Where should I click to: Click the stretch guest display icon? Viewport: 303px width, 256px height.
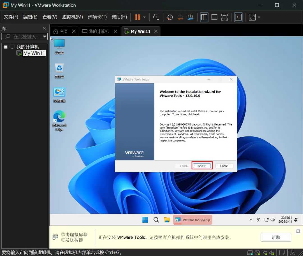[252, 17]
